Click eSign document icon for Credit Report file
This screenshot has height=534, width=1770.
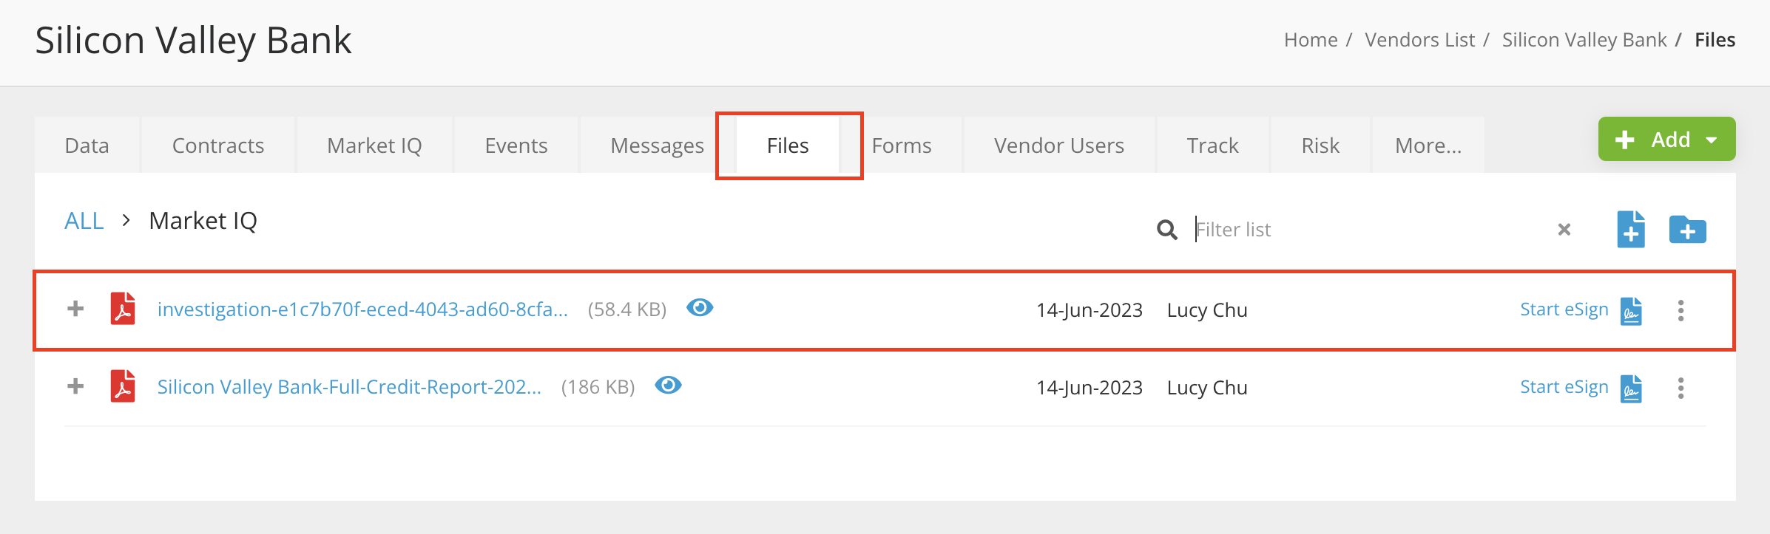click(x=1631, y=388)
